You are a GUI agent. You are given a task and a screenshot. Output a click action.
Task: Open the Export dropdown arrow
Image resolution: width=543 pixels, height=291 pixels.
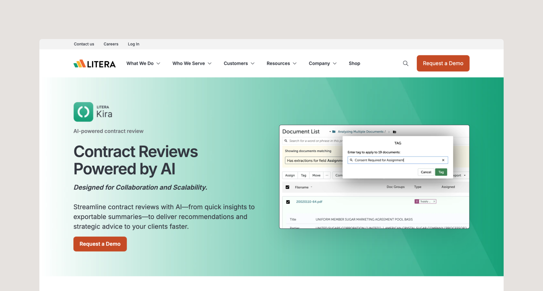coord(465,176)
